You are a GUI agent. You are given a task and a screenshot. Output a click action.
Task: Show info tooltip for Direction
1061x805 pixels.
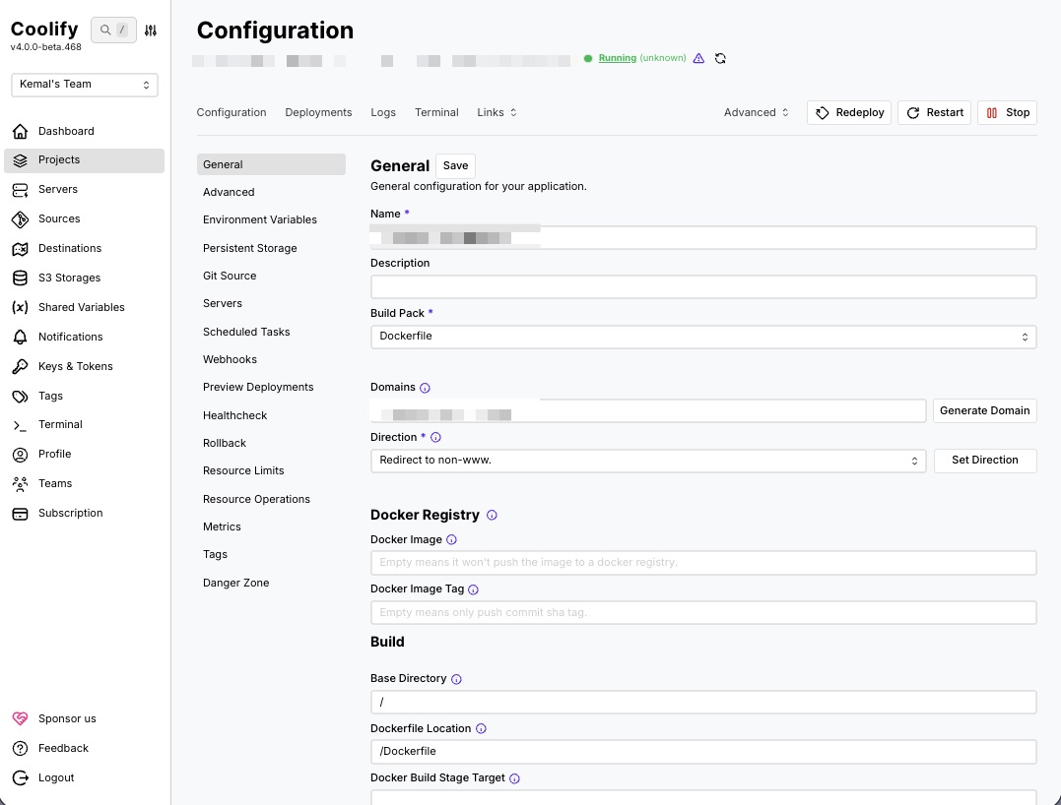[435, 437]
